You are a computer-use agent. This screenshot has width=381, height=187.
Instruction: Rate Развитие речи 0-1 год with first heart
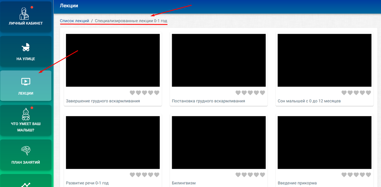(132, 175)
